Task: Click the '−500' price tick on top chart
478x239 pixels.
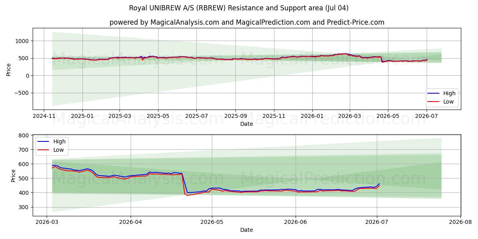Action: point(21,93)
